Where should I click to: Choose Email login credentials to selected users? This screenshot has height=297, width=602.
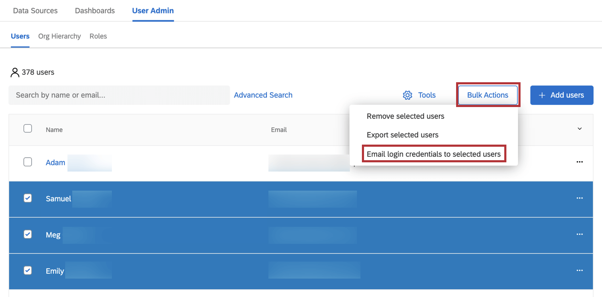pyautogui.click(x=434, y=154)
